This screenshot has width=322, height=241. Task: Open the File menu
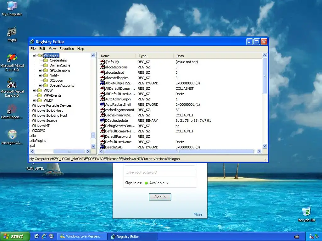coord(33,49)
